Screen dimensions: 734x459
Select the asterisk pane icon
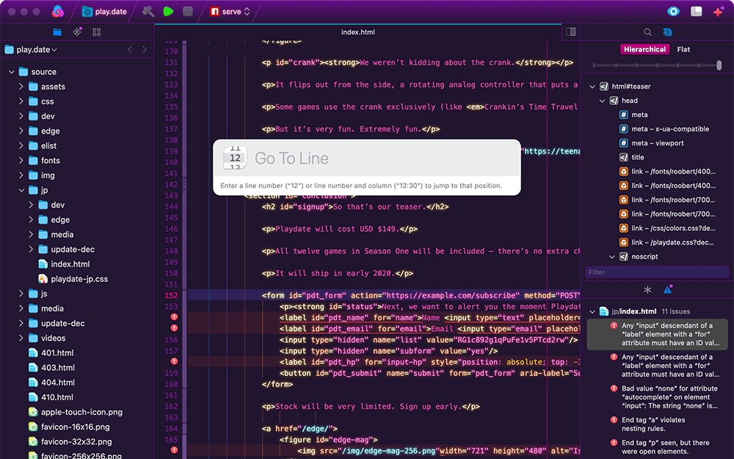point(647,290)
